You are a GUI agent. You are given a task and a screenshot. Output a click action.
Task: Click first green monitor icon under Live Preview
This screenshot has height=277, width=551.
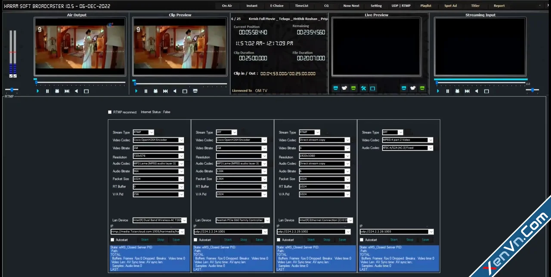point(353,88)
